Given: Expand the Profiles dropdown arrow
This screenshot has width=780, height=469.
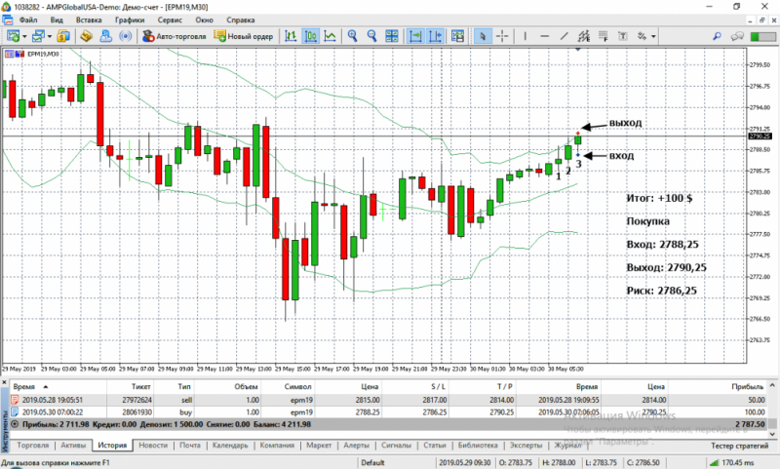Looking at the screenshot, I should click(50, 36).
